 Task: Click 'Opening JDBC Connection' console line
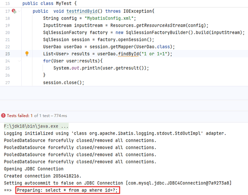tap(34, 169)
